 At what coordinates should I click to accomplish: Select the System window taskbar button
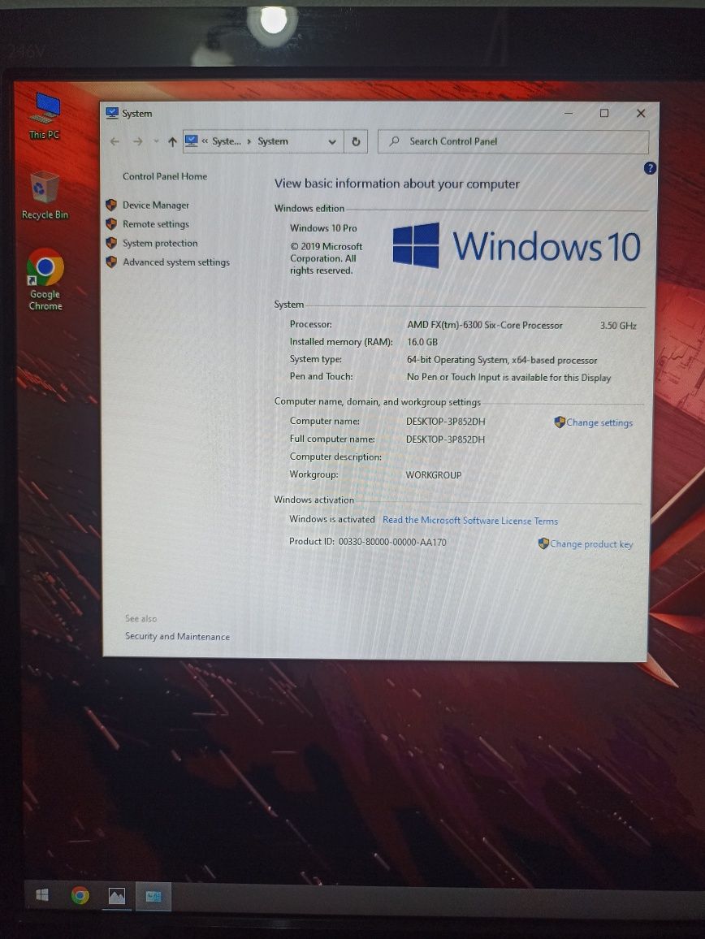(154, 897)
